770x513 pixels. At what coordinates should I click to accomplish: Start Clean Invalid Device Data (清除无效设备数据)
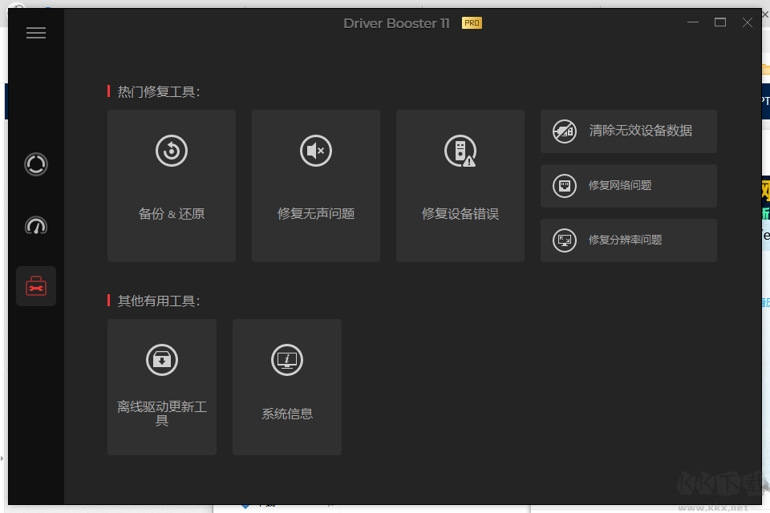pyautogui.click(x=628, y=131)
